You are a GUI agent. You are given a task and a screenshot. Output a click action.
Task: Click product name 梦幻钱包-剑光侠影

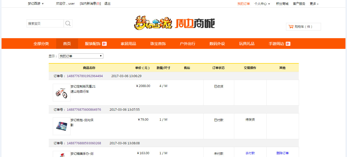tap(82, 123)
